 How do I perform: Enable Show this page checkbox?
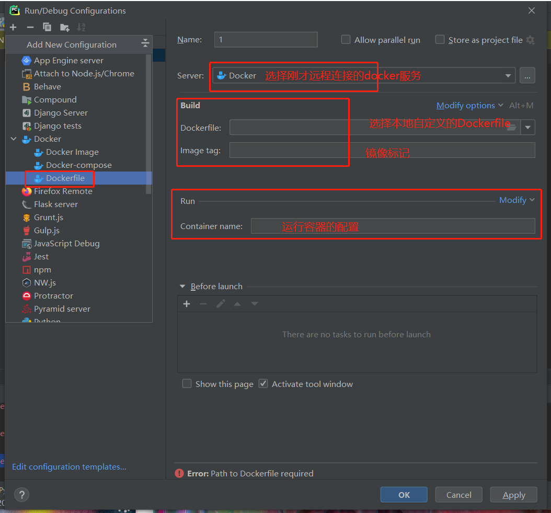pos(187,384)
